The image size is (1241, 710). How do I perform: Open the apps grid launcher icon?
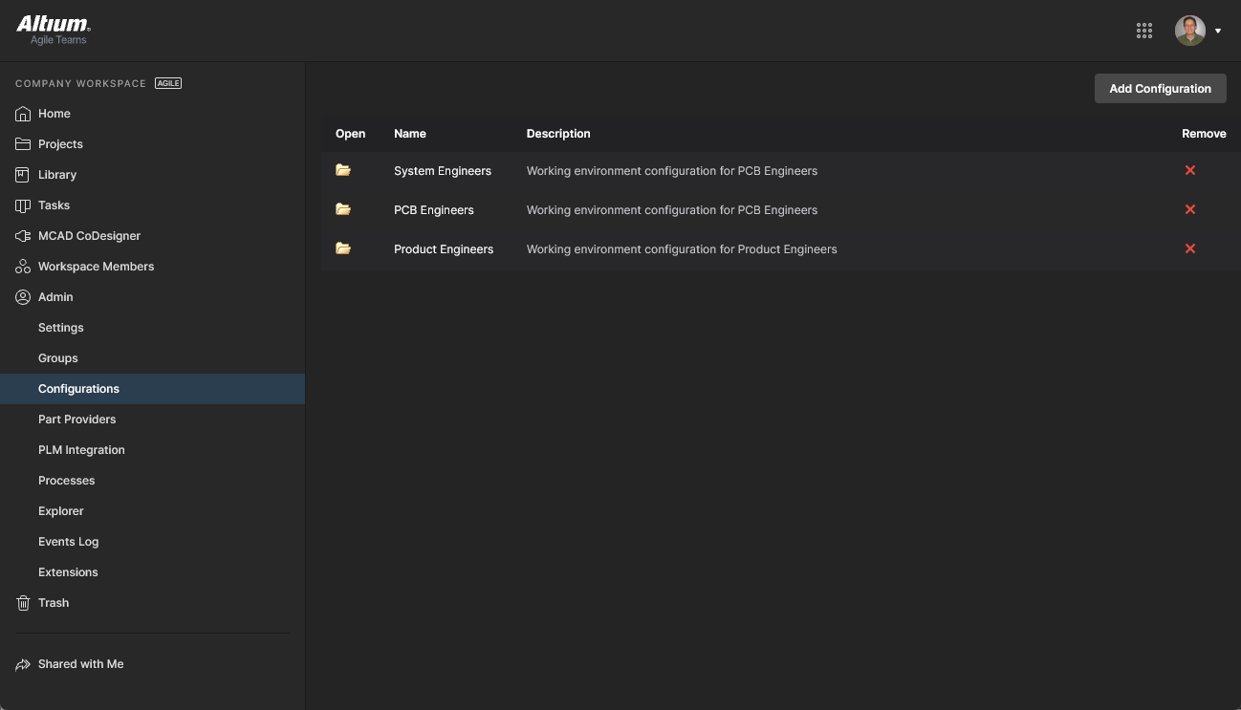tap(1143, 31)
